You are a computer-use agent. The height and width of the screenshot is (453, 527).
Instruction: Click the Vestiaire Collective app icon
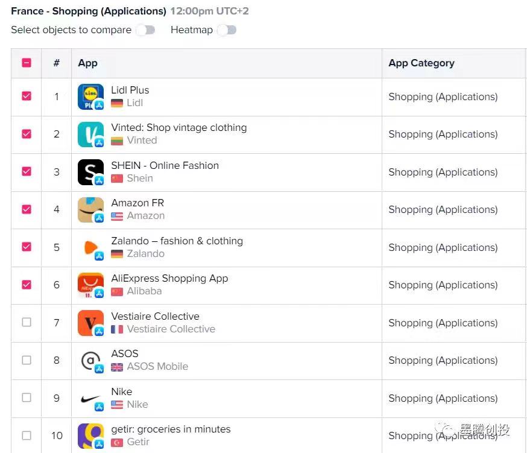coord(90,323)
